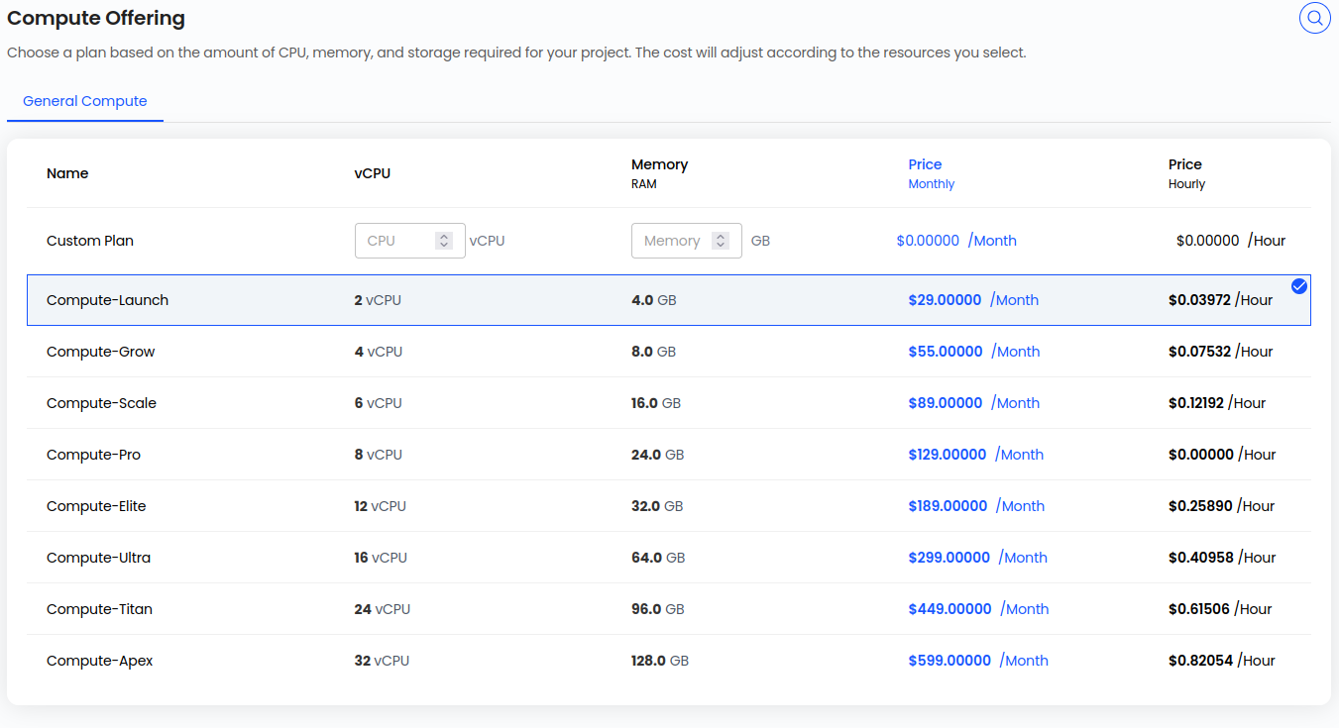Click the 24 vCPU value

[x=383, y=609]
